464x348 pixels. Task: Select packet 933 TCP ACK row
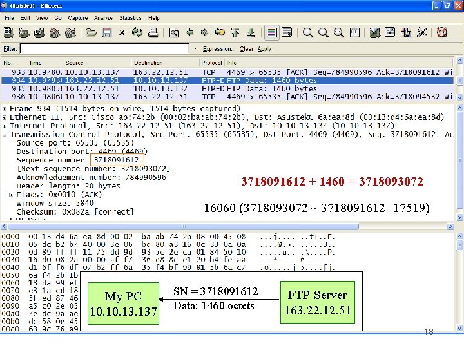pyautogui.click(x=227, y=72)
